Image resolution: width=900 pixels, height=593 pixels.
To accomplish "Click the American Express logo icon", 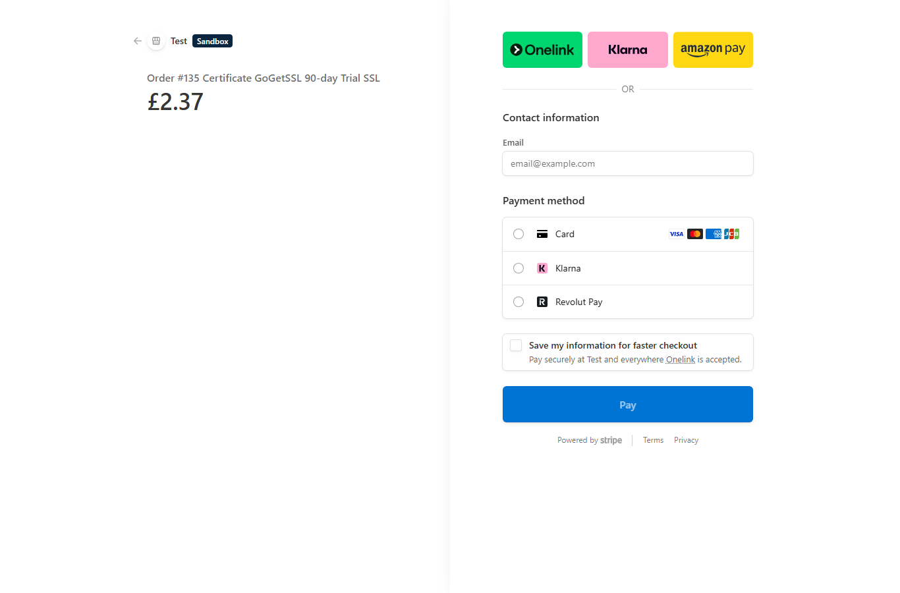I will tap(714, 234).
